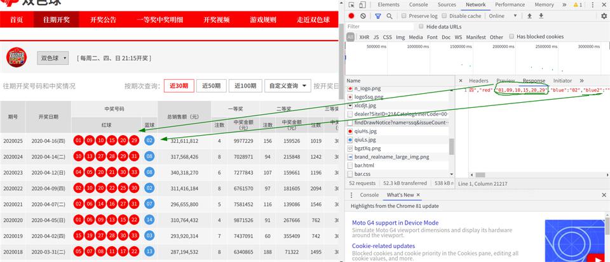
Task: Open the Cookie-related updates link
Action: pos(384,246)
